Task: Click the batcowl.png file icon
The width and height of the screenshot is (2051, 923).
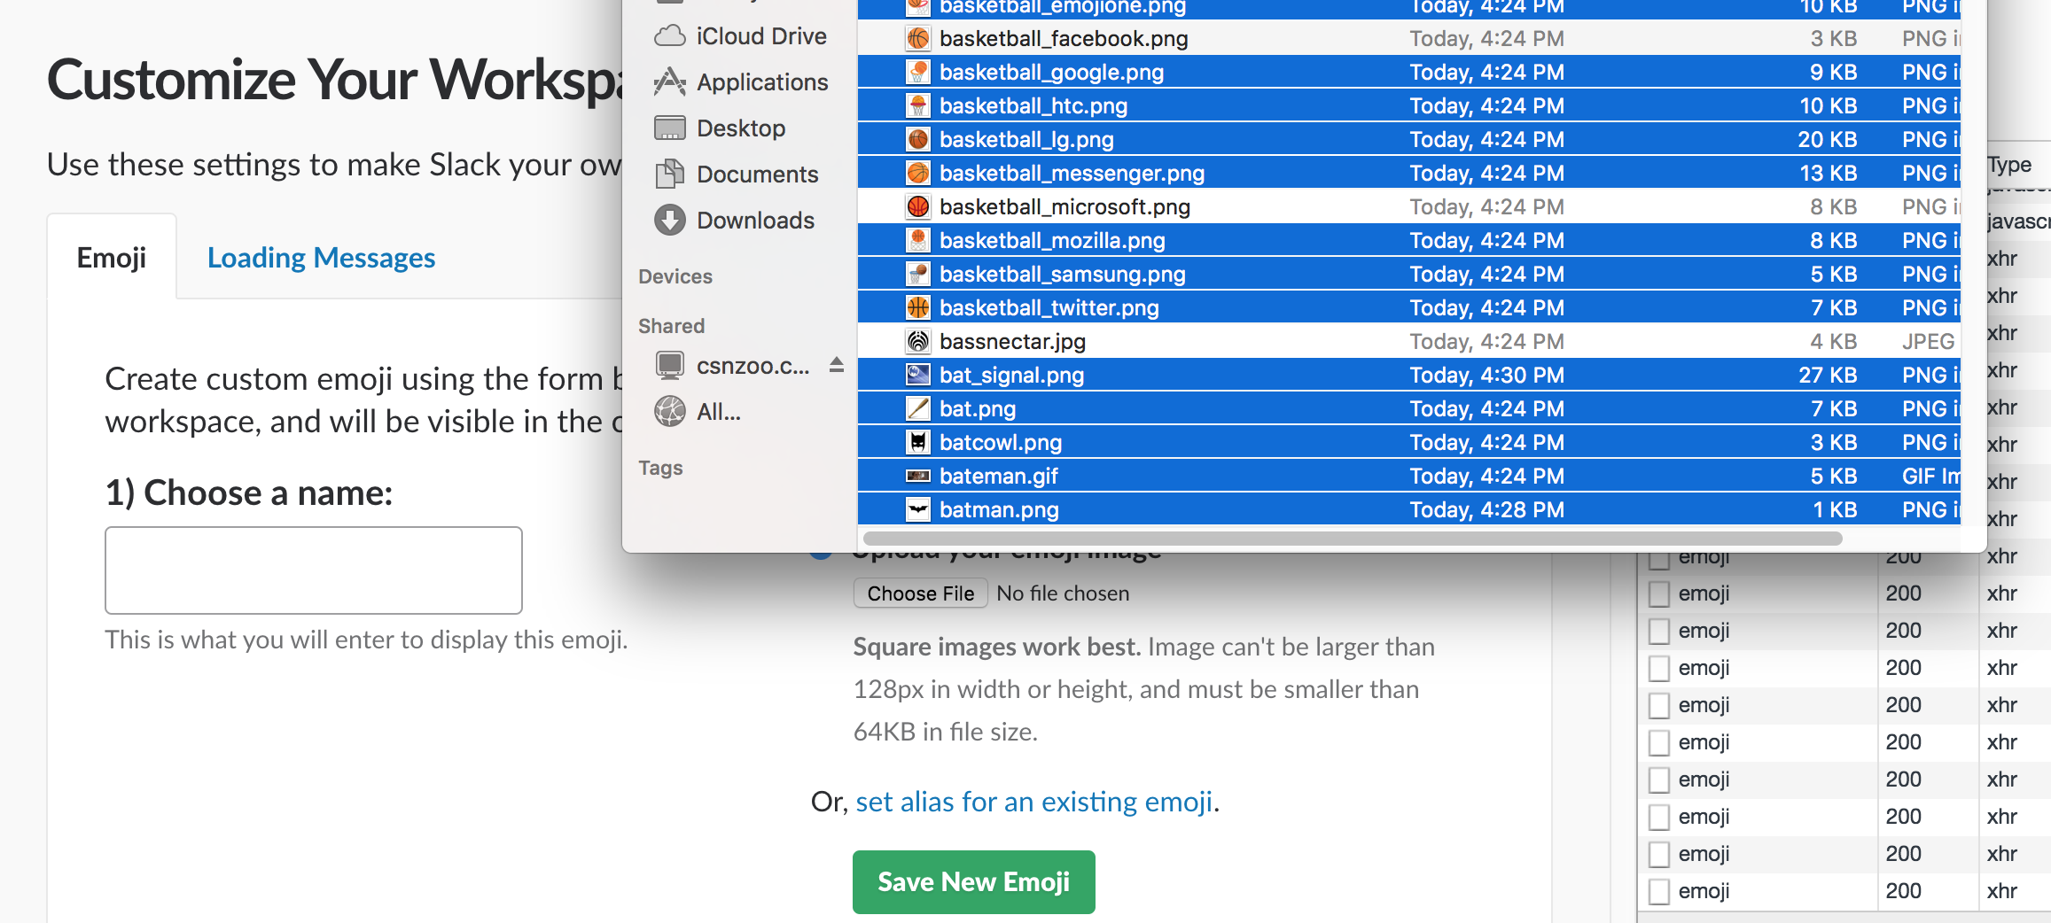Action: [918, 443]
